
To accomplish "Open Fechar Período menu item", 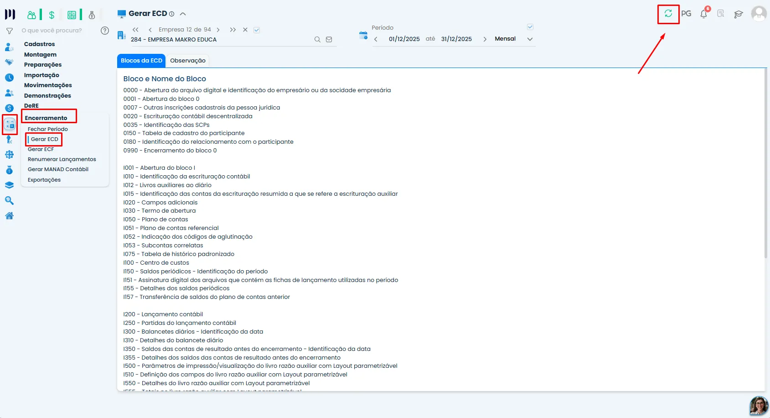I will click(x=48, y=129).
